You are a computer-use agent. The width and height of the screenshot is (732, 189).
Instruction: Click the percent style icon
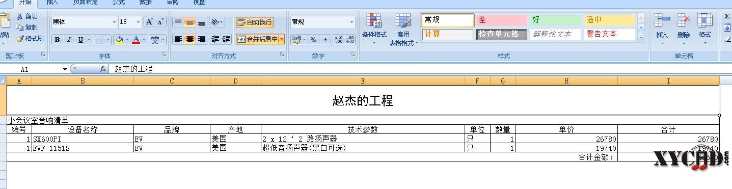click(313, 40)
